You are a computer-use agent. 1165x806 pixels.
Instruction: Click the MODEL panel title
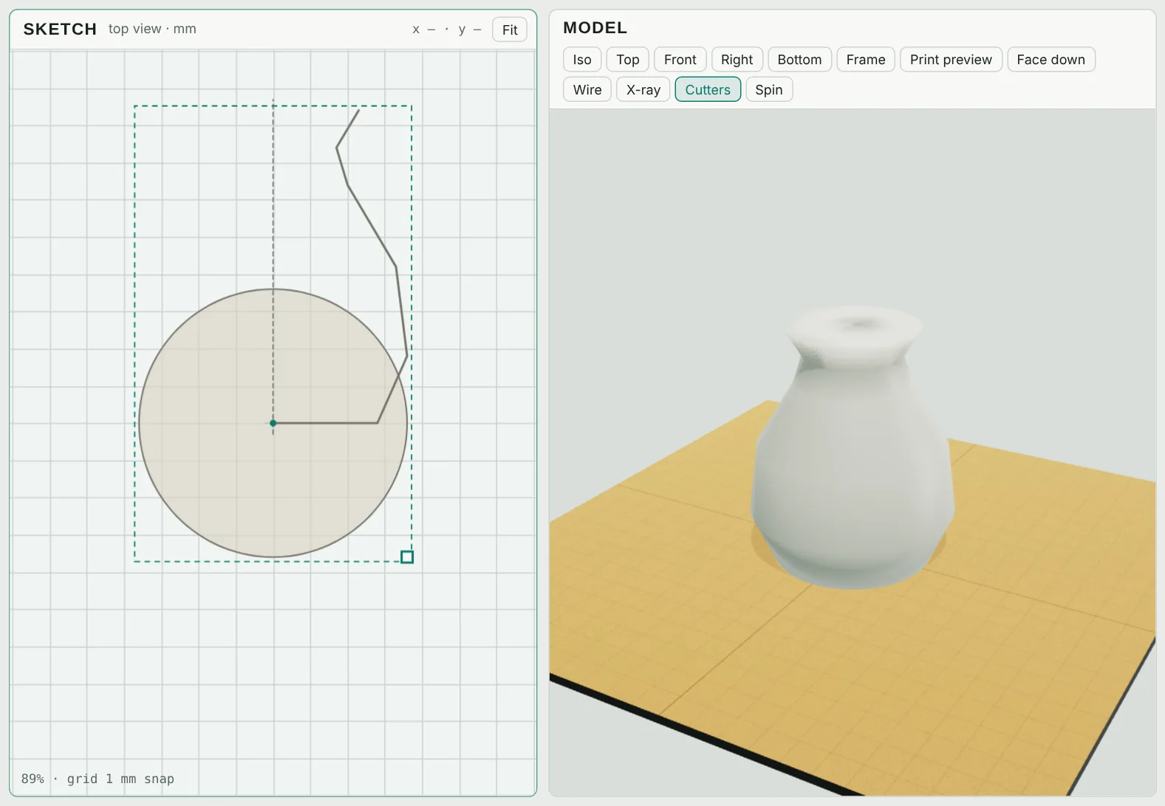pyautogui.click(x=595, y=27)
